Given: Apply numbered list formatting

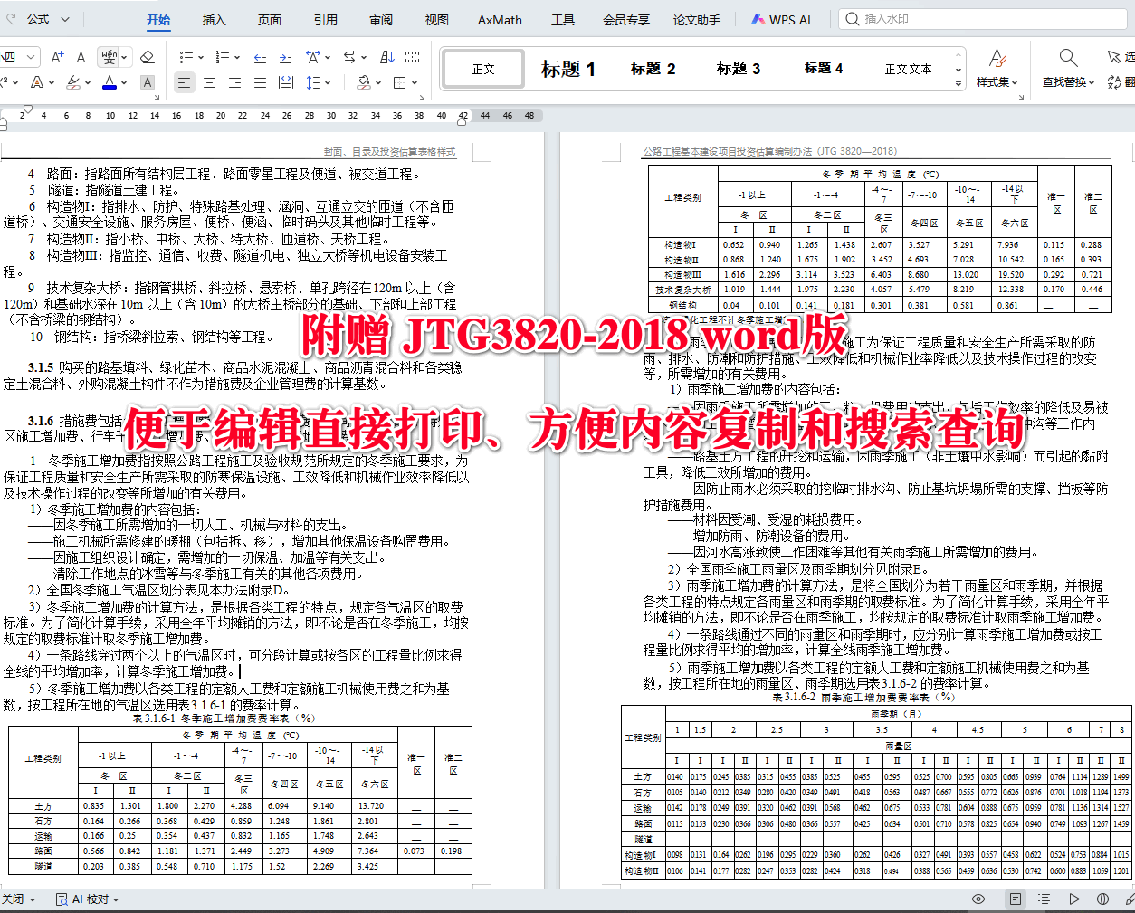Looking at the screenshot, I should (222, 57).
